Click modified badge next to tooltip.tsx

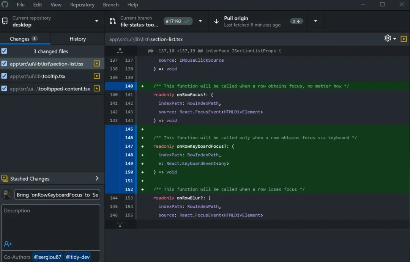point(96,76)
